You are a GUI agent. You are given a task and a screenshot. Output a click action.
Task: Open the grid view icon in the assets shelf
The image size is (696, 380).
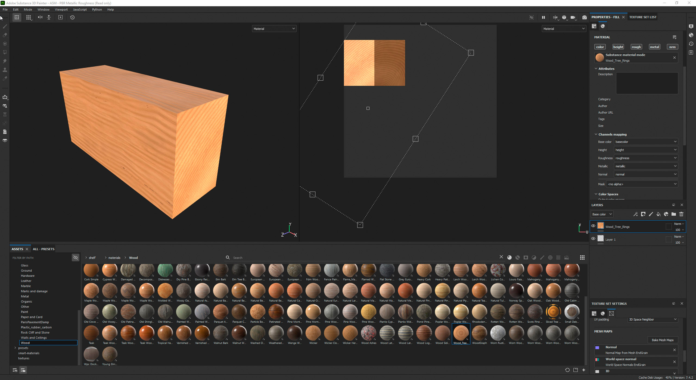[x=582, y=257]
